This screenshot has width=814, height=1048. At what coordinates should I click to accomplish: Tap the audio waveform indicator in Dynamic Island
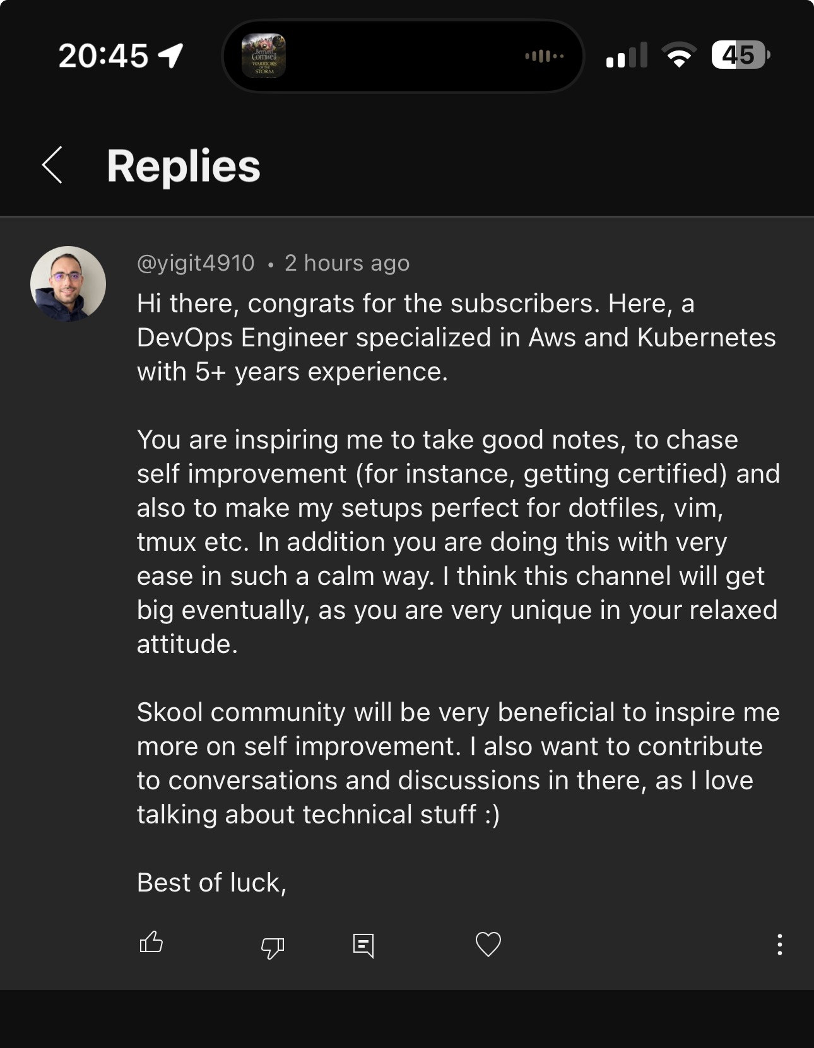[544, 56]
